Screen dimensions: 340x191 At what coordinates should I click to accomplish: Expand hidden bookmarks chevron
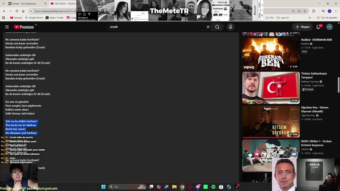pos(310,18)
